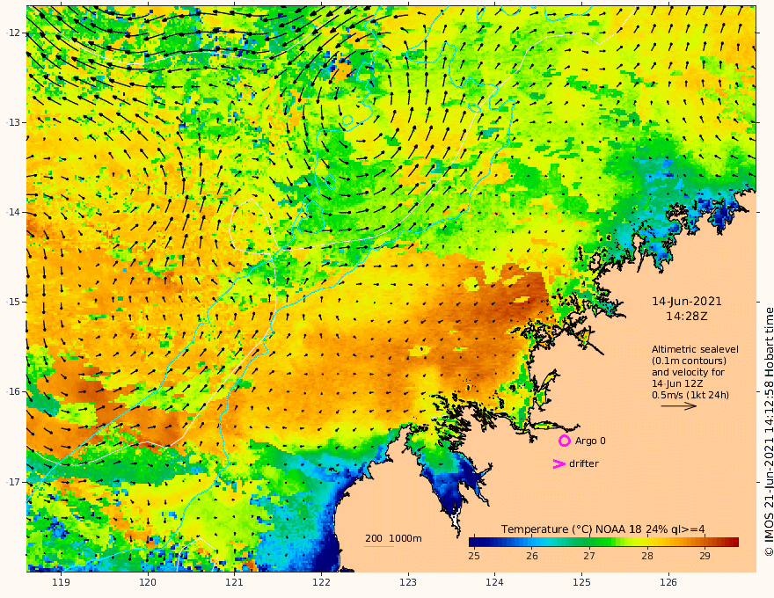Click longitude axis label 122

point(321,582)
